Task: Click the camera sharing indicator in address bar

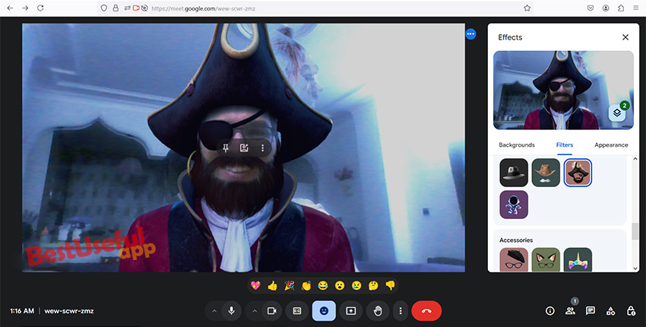Action: pyautogui.click(x=136, y=8)
